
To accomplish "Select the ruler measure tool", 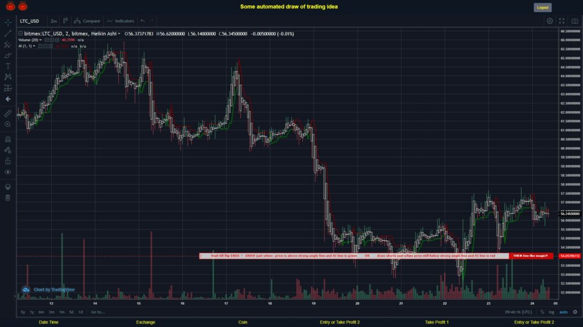I will tap(8, 114).
